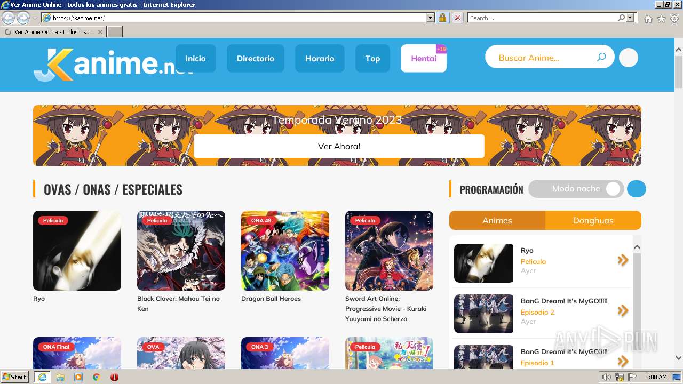Open the Hentai +18 menu item
The width and height of the screenshot is (683, 384).
pos(424,58)
